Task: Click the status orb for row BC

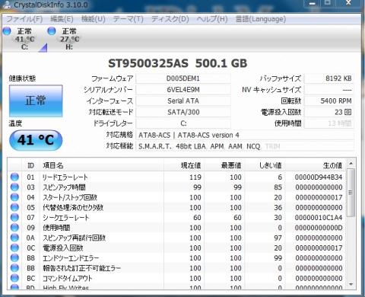Action: point(14,278)
